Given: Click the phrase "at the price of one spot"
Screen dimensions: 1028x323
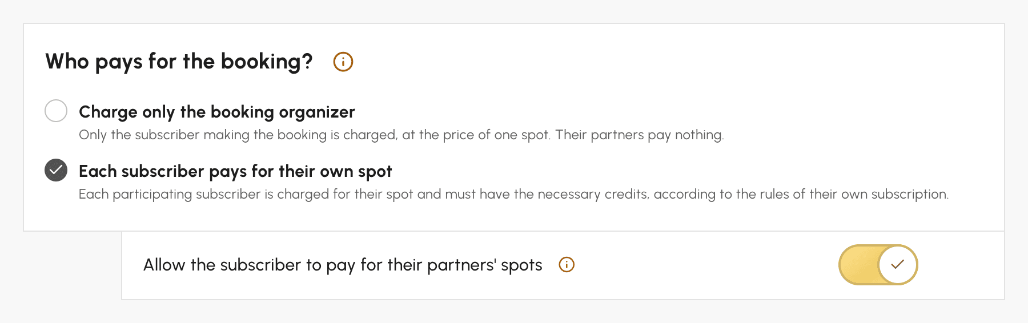Looking at the screenshot, I should [x=476, y=135].
